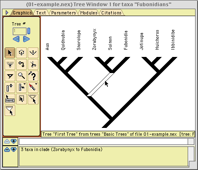
Task: Select the triangle collapse clade tool
Action: click(10, 76)
